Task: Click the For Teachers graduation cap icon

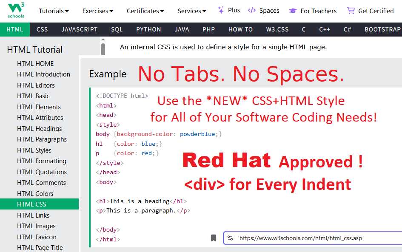Action: [x=293, y=11]
